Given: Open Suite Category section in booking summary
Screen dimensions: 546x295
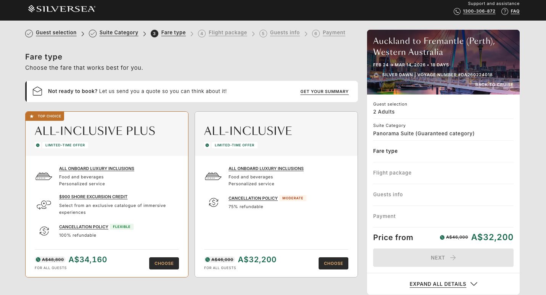Looking at the screenshot, I should pyautogui.click(x=424, y=130).
